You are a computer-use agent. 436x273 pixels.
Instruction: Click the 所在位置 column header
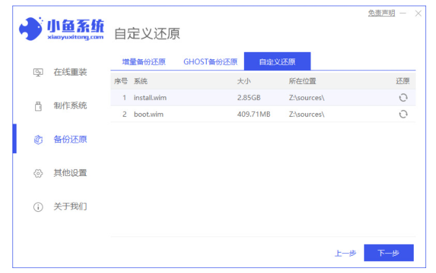coord(302,81)
